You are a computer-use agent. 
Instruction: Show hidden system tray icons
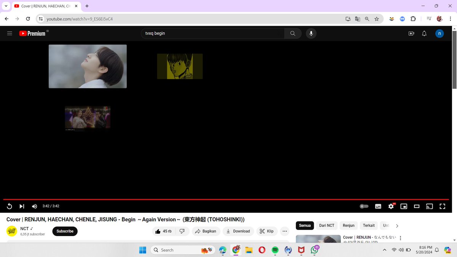pyautogui.click(x=384, y=250)
